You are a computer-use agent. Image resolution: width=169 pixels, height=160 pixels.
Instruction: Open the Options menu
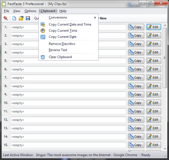30,11
